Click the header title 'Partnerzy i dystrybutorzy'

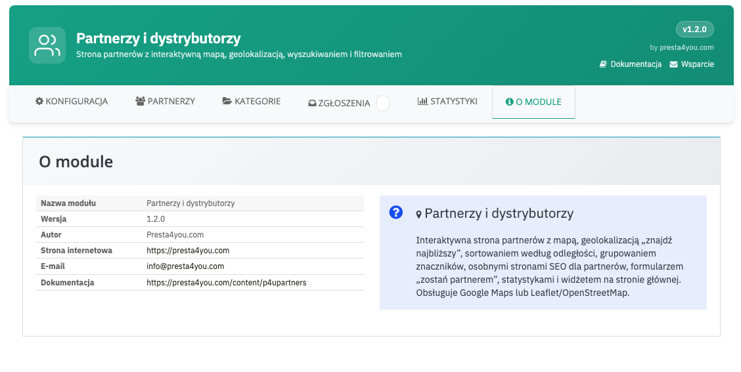coord(158,38)
